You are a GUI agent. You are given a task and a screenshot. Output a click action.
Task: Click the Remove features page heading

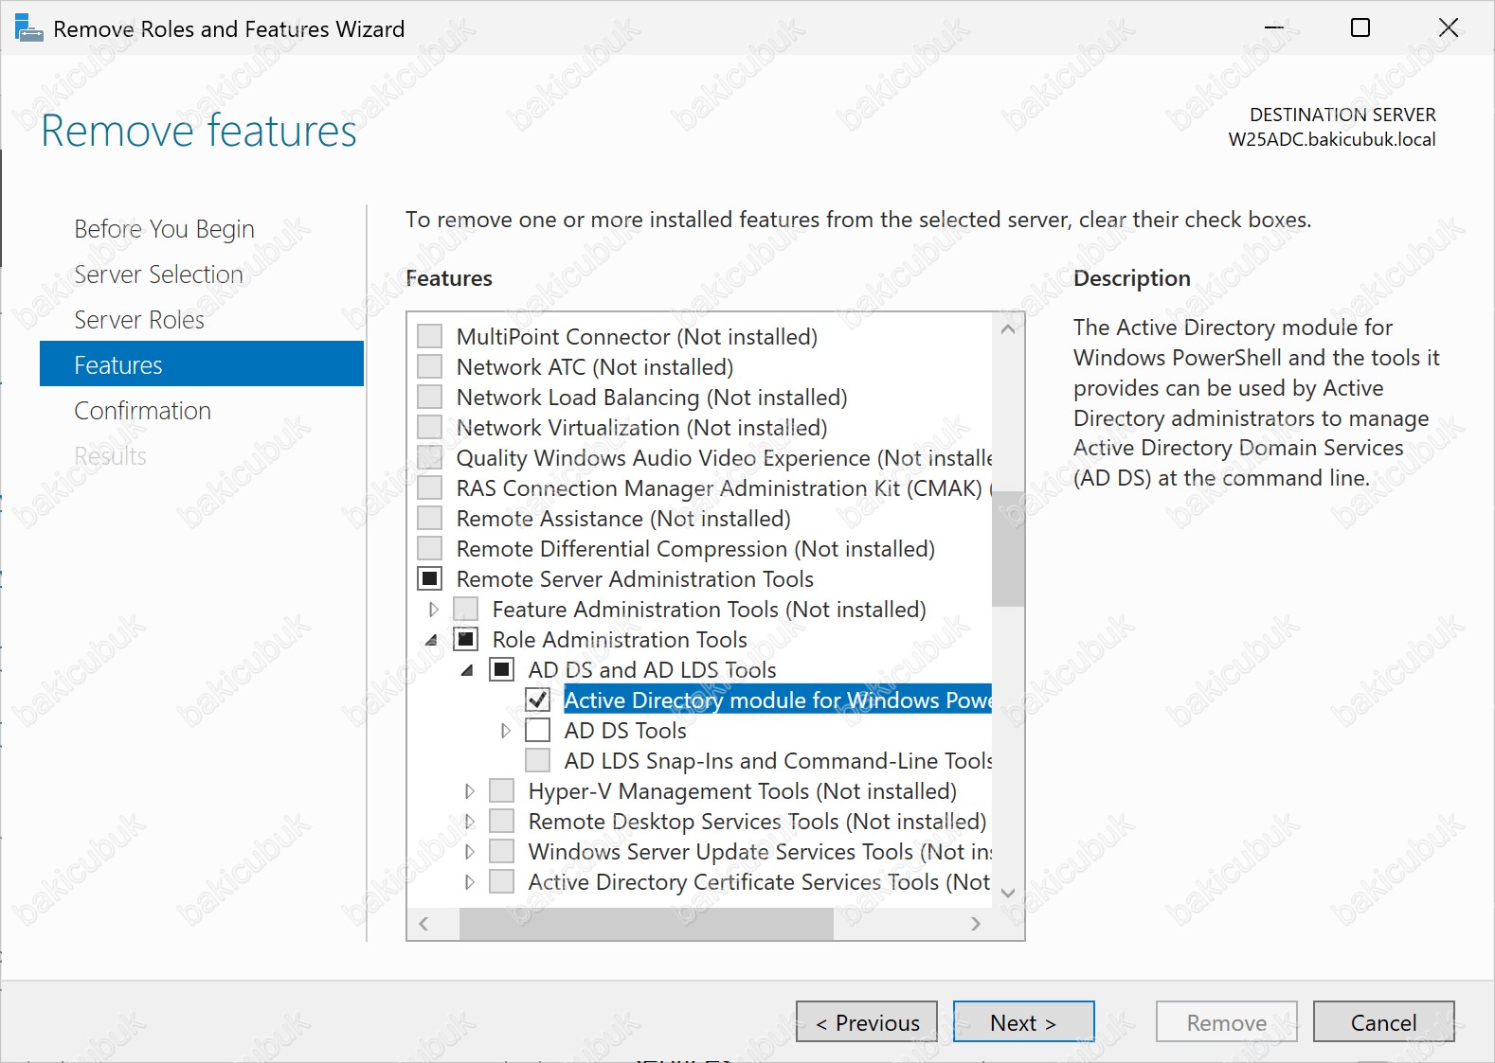point(199,131)
